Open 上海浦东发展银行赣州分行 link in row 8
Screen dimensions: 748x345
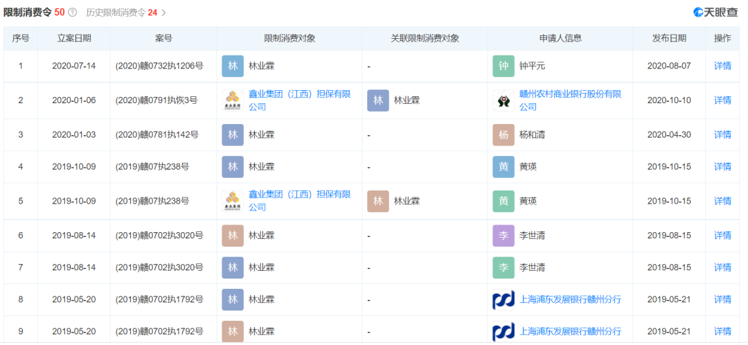coord(570,300)
